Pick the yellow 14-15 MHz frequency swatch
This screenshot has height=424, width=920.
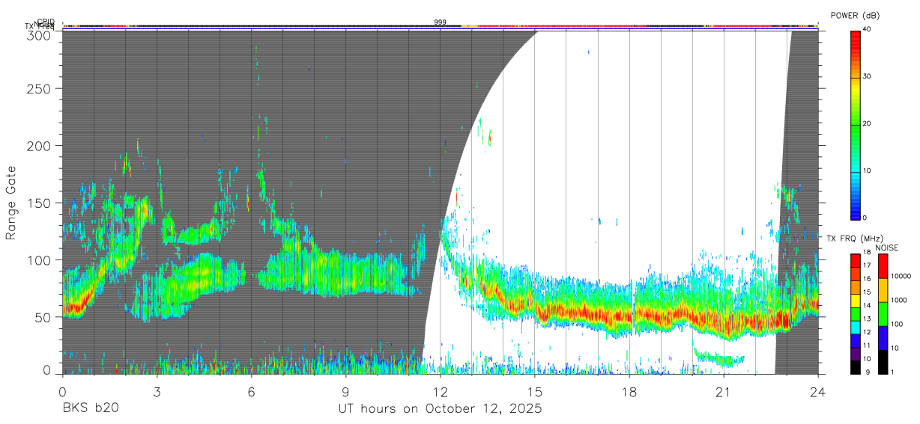[856, 301]
